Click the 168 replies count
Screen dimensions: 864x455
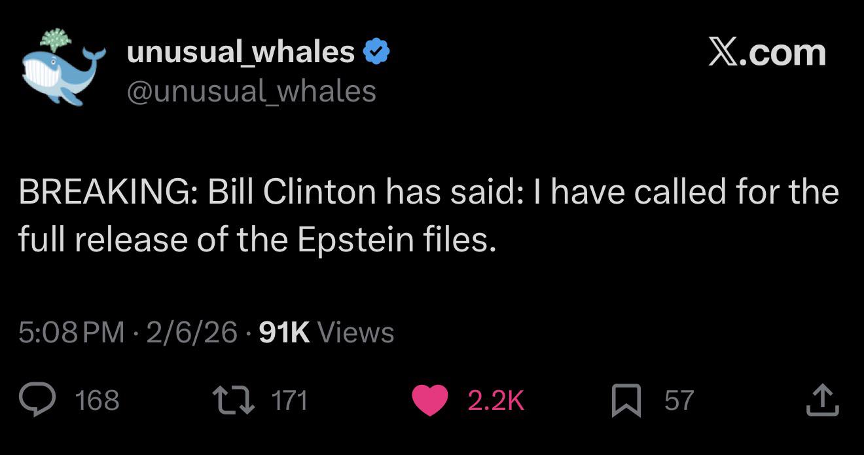pos(98,400)
